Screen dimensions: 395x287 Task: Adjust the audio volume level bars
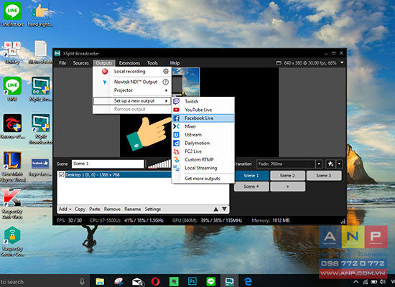point(159,164)
